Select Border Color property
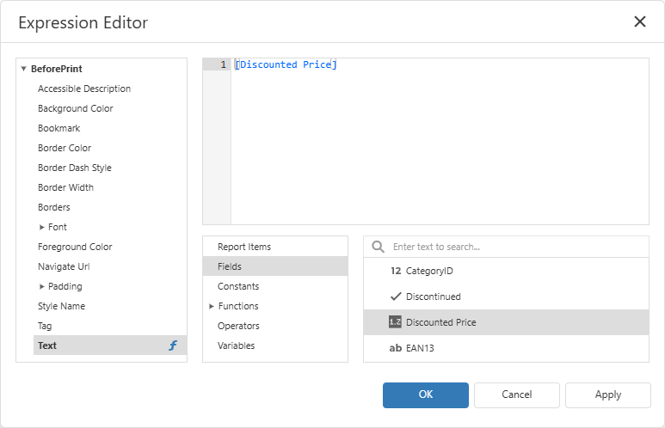The width and height of the screenshot is (665, 428). pos(65,148)
